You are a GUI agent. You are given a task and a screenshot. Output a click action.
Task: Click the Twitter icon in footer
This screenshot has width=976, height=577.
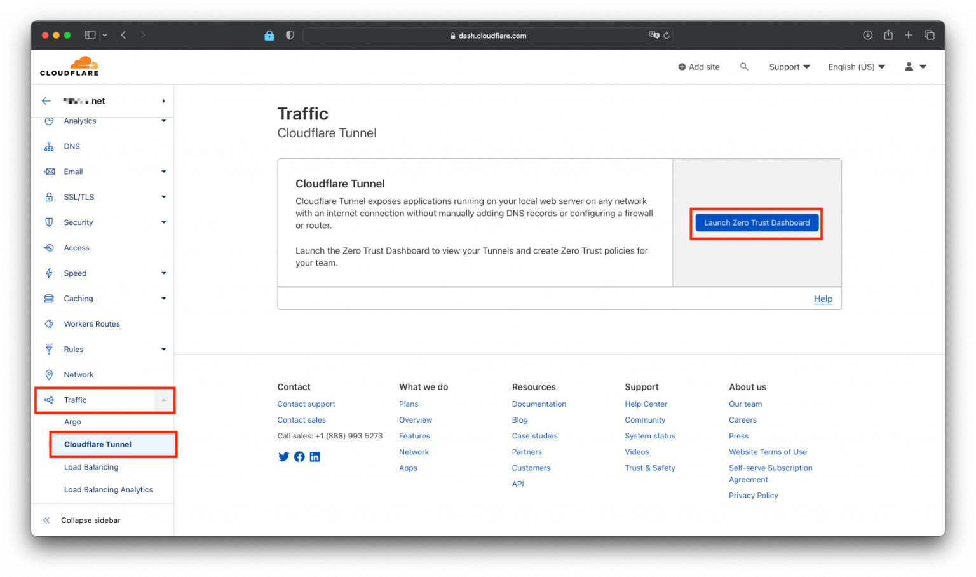(283, 456)
